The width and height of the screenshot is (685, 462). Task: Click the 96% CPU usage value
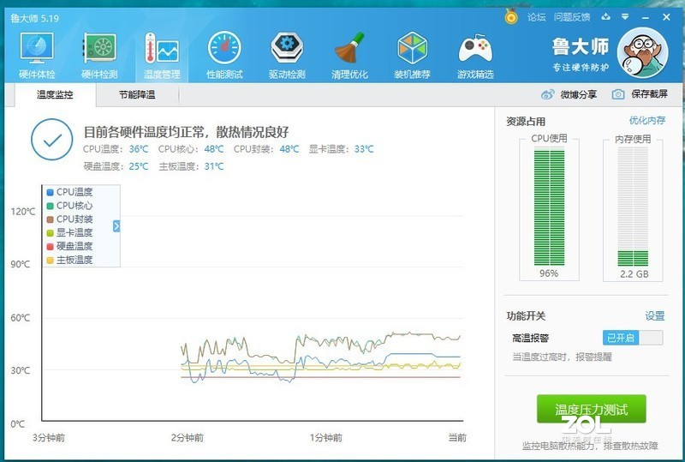tap(549, 273)
